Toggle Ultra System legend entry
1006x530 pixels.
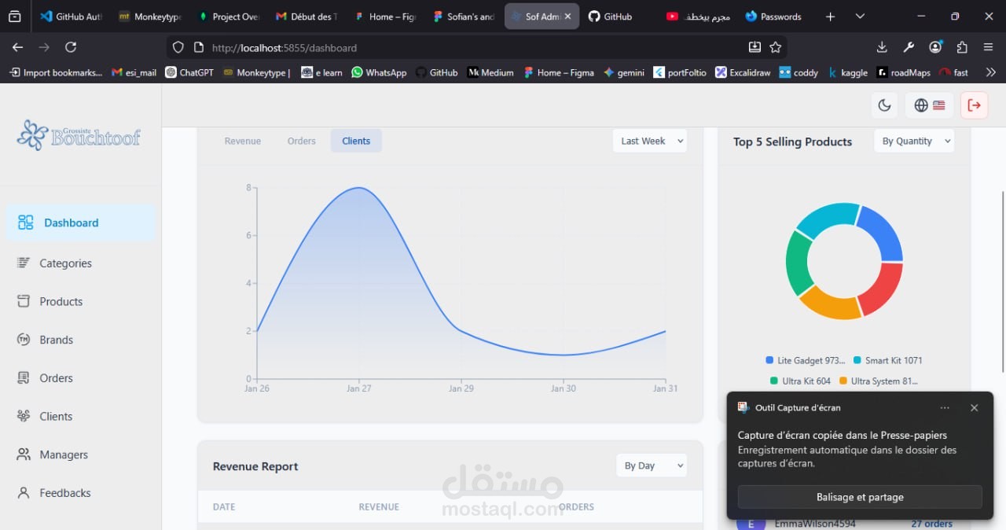878,381
